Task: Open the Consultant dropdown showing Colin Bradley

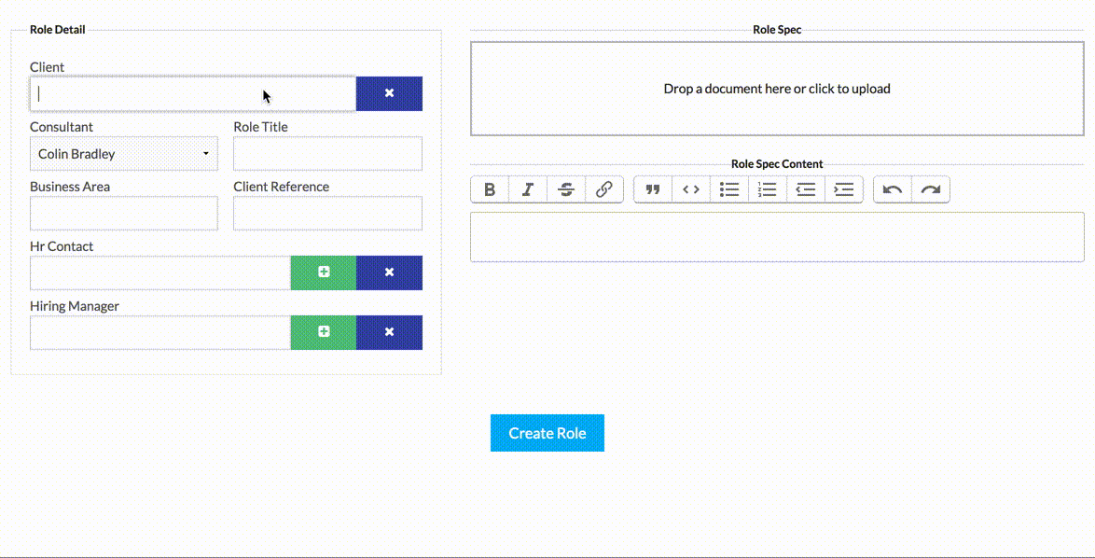Action: (x=124, y=154)
